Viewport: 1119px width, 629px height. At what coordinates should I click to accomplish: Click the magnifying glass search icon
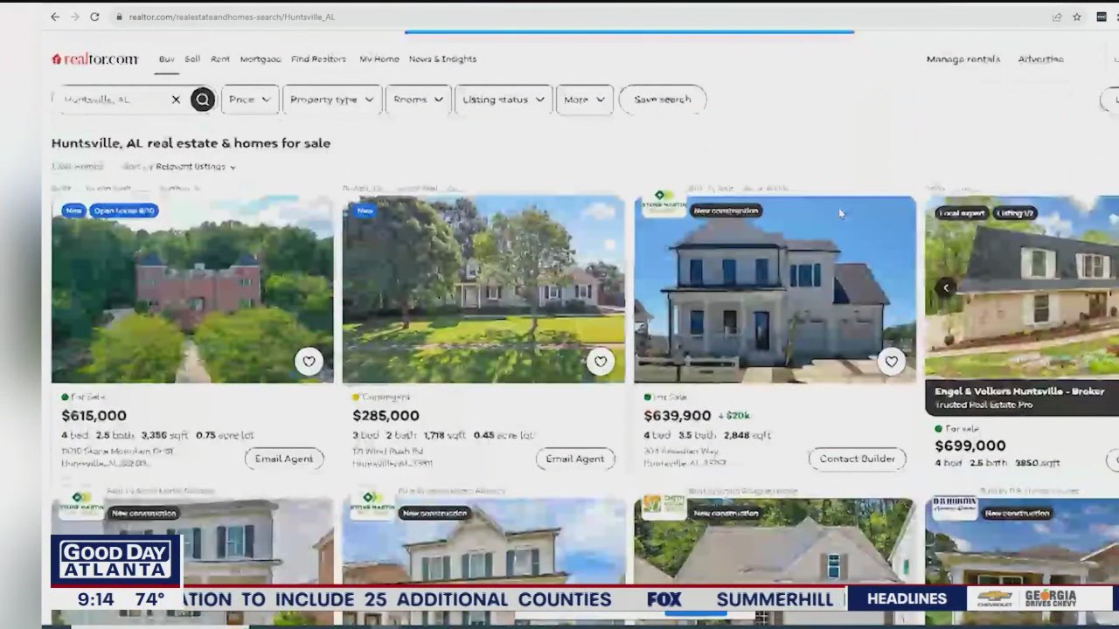[x=202, y=99]
